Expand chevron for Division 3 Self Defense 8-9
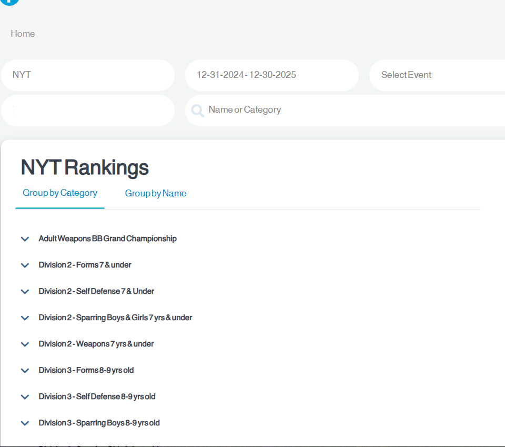 [25, 397]
